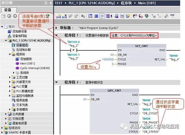Select the 设备 tab in project tree
This screenshot has width=185, height=135.
click(x=8, y=10)
